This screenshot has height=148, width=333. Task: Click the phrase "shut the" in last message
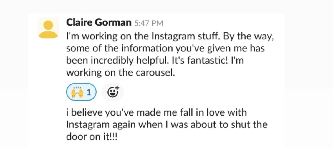click(x=251, y=124)
